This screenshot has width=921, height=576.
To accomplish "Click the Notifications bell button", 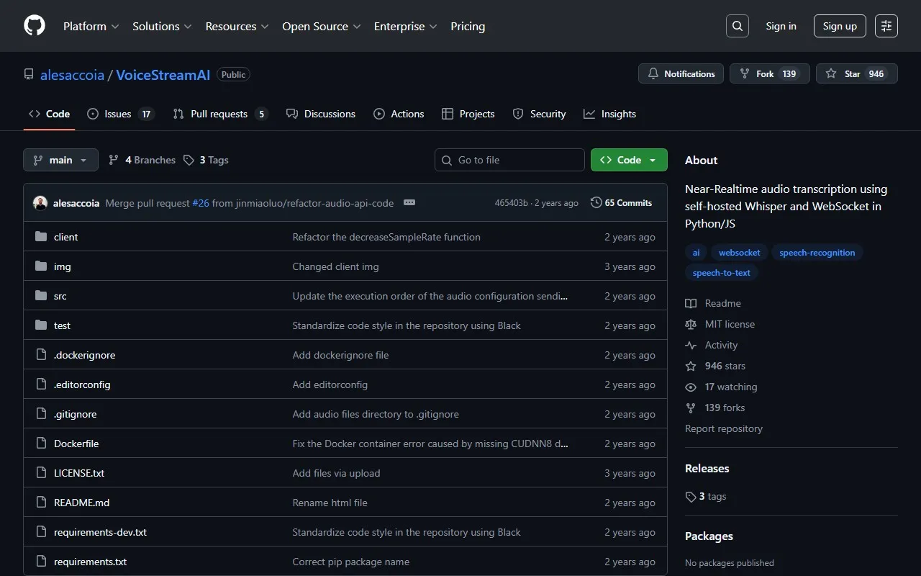I will coord(681,74).
